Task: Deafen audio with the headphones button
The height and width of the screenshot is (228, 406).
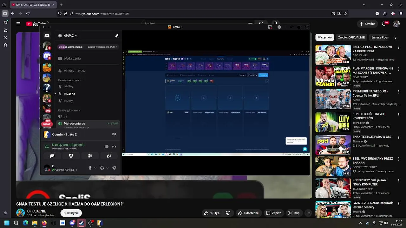Action: pyautogui.click(x=102, y=168)
